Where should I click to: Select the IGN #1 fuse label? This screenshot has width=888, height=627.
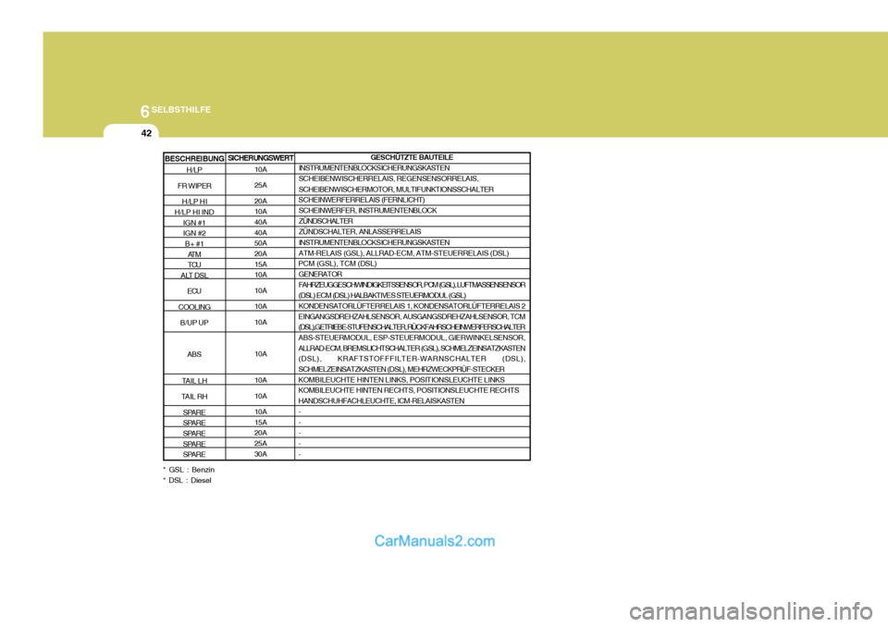tap(194, 223)
